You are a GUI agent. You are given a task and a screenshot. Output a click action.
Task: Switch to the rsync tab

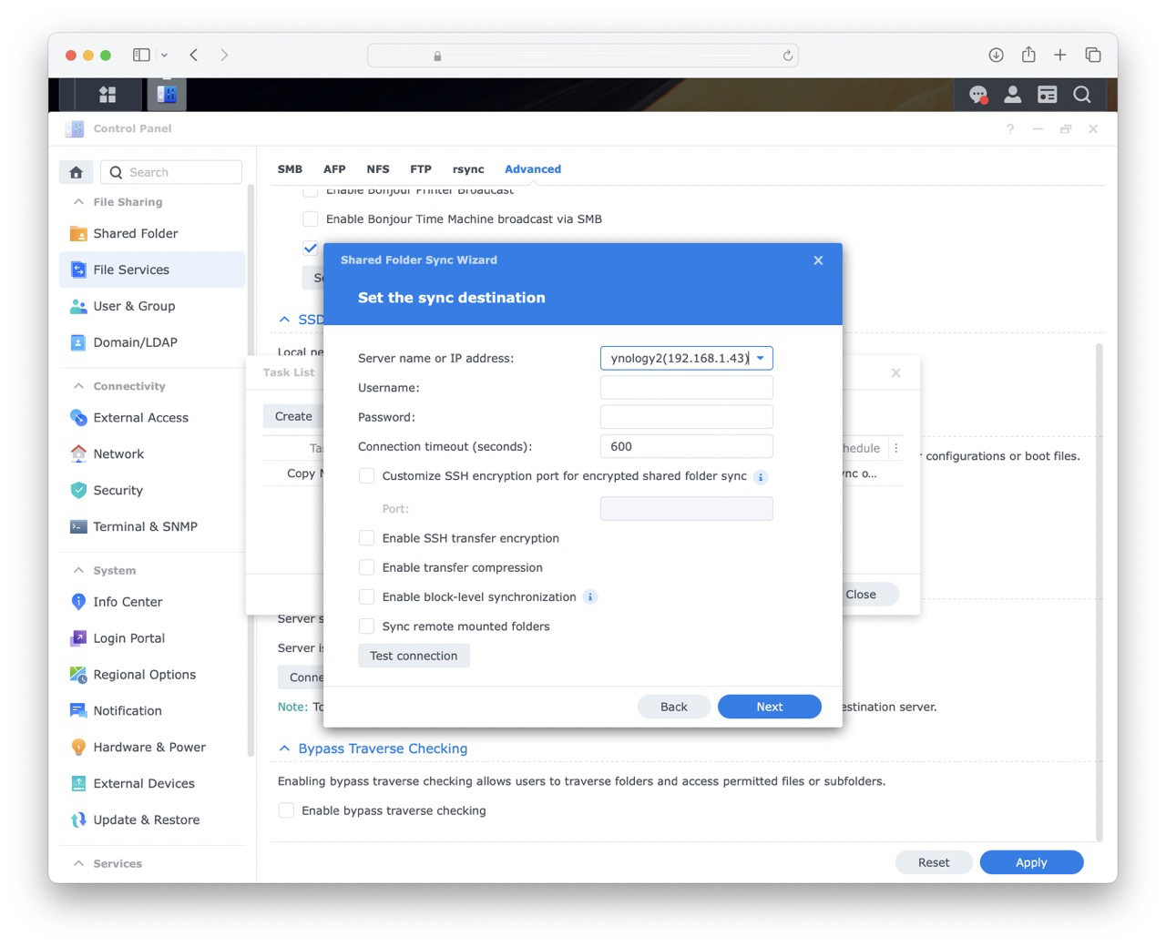pyautogui.click(x=468, y=168)
